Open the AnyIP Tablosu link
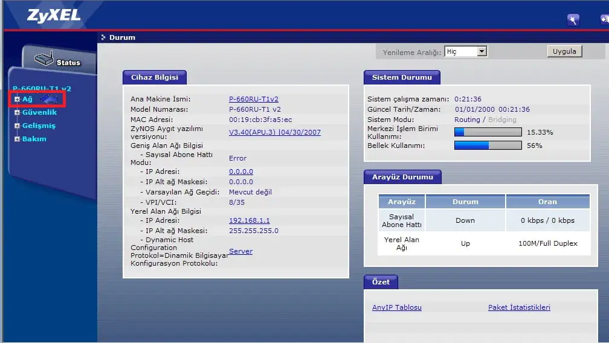Image resolution: width=609 pixels, height=343 pixels. pyautogui.click(x=396, y=307)
